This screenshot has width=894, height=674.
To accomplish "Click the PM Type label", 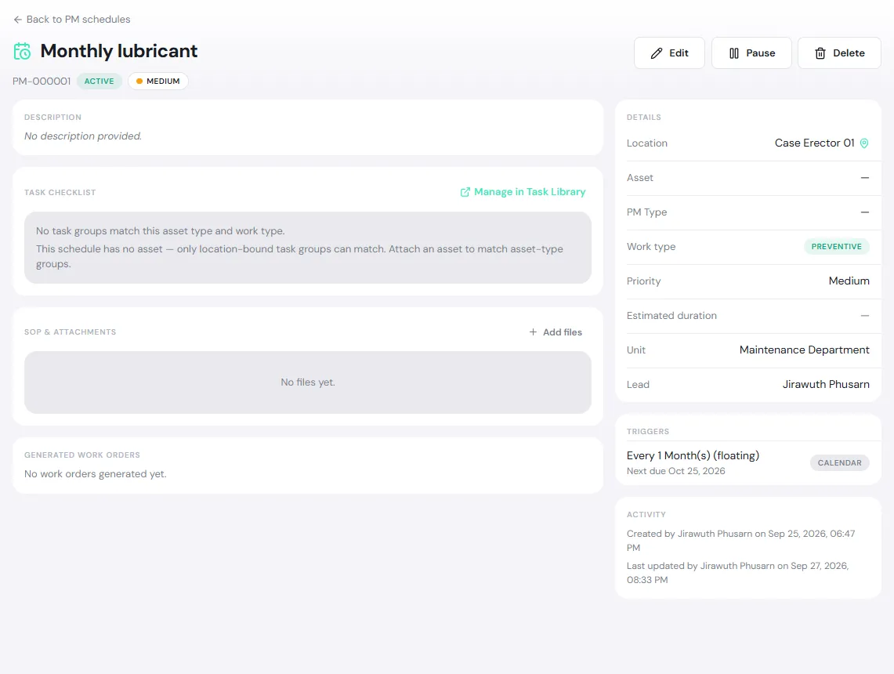I will point(646,212).
